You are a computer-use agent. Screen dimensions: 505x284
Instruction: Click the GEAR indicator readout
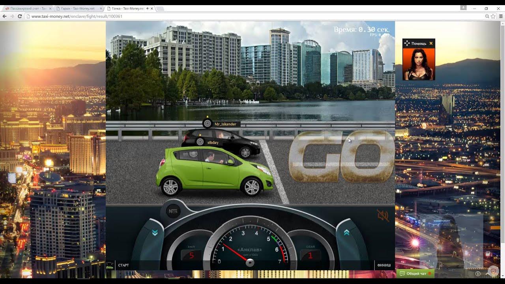coord(310,255)
